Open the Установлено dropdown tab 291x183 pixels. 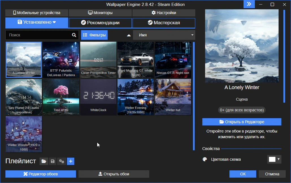(37, 22)
